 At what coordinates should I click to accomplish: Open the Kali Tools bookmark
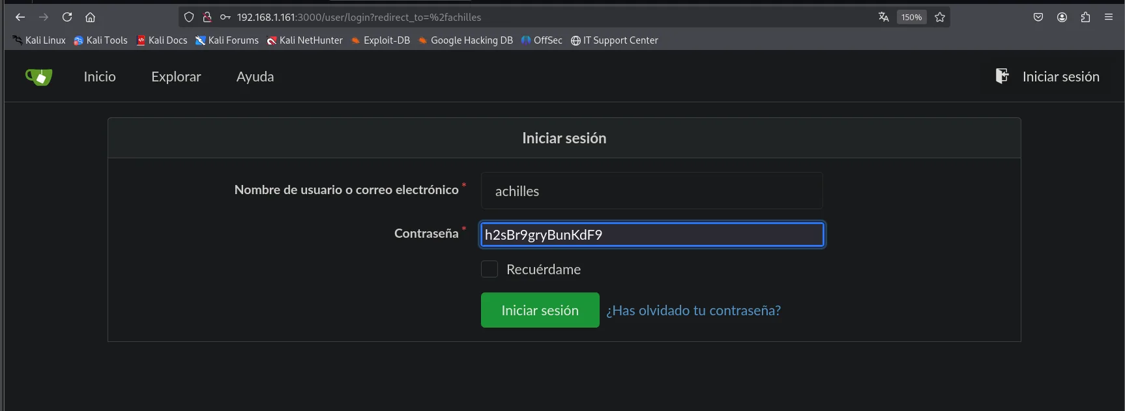click(101, 40)
